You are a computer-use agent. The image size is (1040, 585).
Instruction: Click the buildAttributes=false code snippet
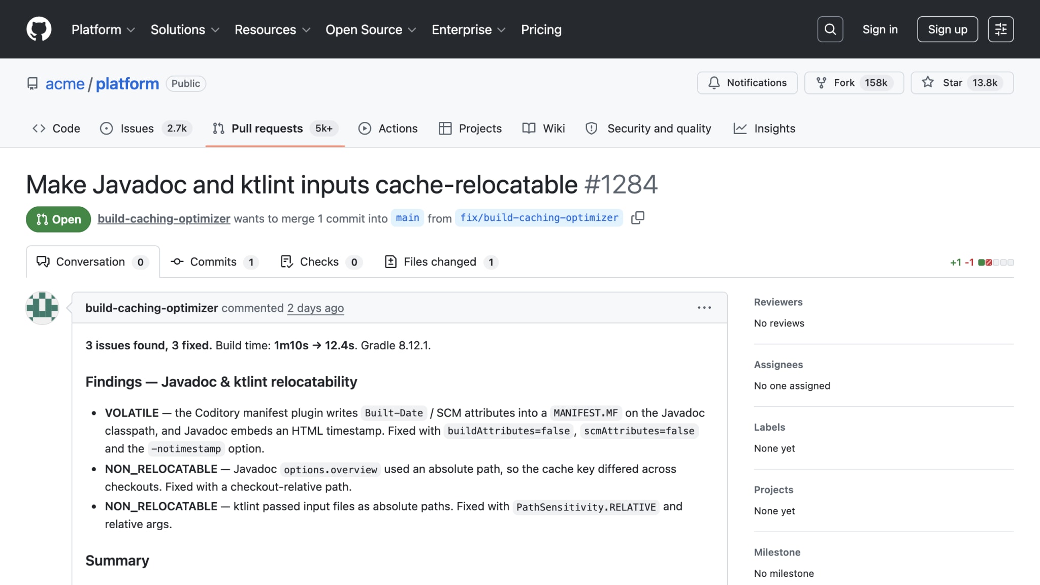[508, 431]
